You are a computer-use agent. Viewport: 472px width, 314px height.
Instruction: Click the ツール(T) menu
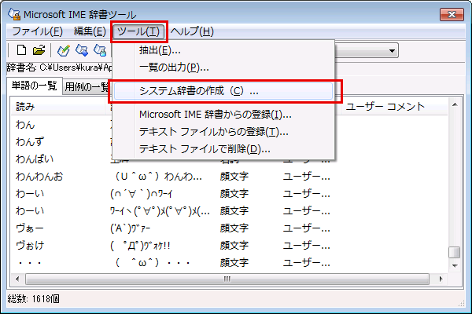138,31
